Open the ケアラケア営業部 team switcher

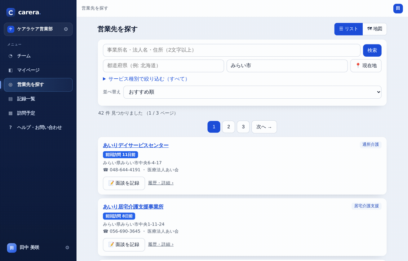[38, 29]
